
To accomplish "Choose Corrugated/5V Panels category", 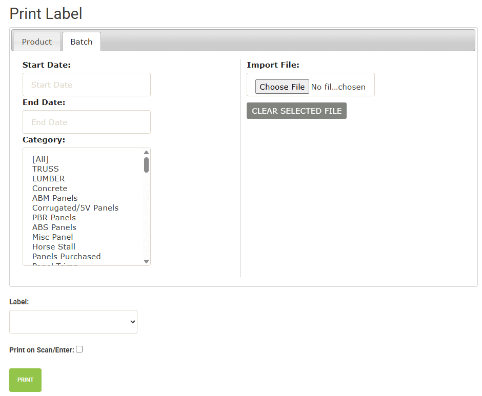I will [x=75, y=207].
